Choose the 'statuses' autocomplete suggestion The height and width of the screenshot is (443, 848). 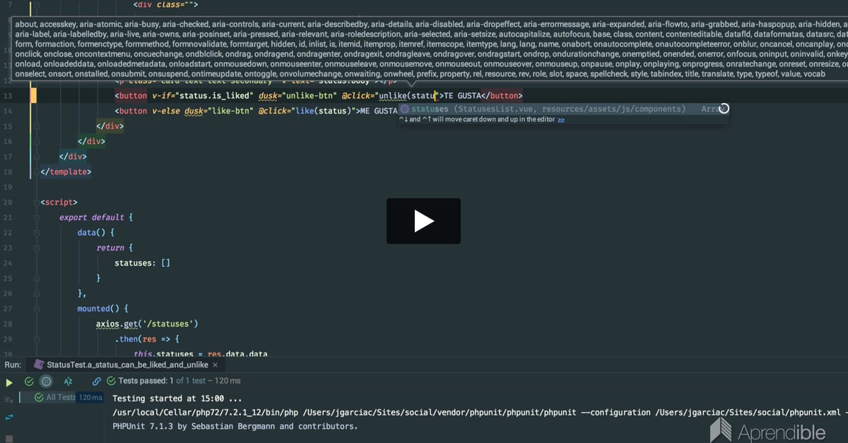coord(563,109)
